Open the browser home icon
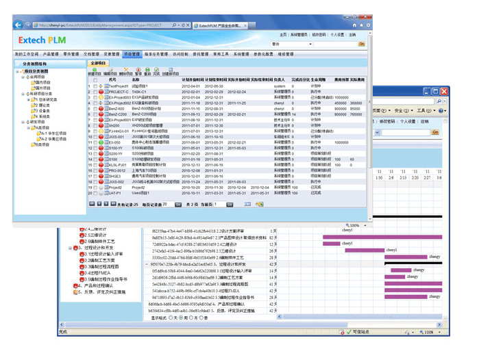 (x=354, y=25)
